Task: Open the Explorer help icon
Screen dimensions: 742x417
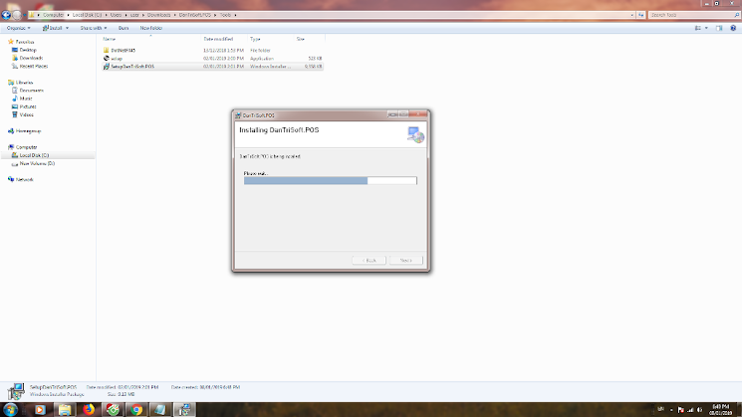Action: tap(733, 28)
